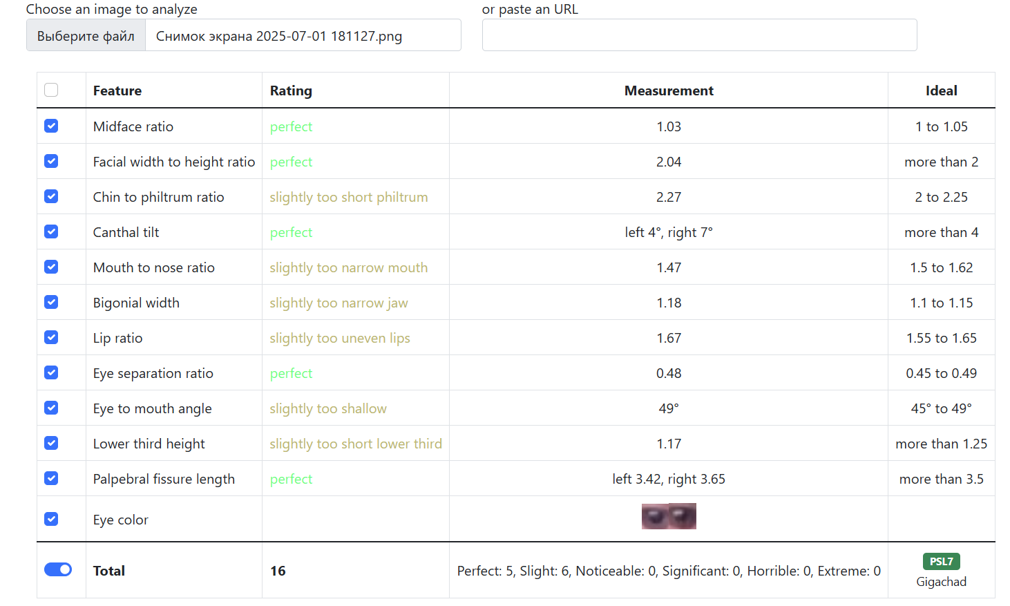Toggle the select-all header checkbox
This screenshot has height=606, width=1010.
[51, 91]
